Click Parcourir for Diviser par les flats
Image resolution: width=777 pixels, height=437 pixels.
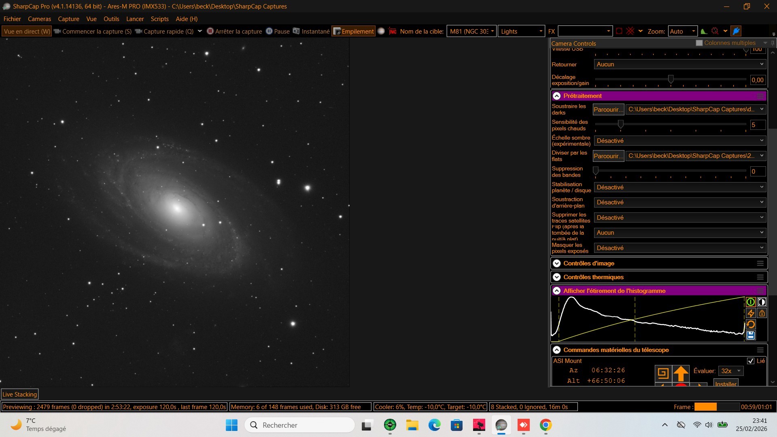click(608, 156)
